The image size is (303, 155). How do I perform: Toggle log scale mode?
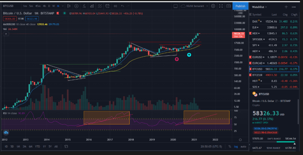(236, 147)
